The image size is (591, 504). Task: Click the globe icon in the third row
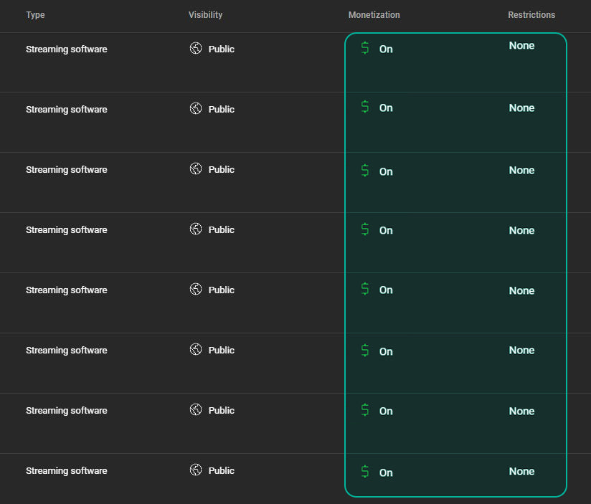click(x=196, y=169)
